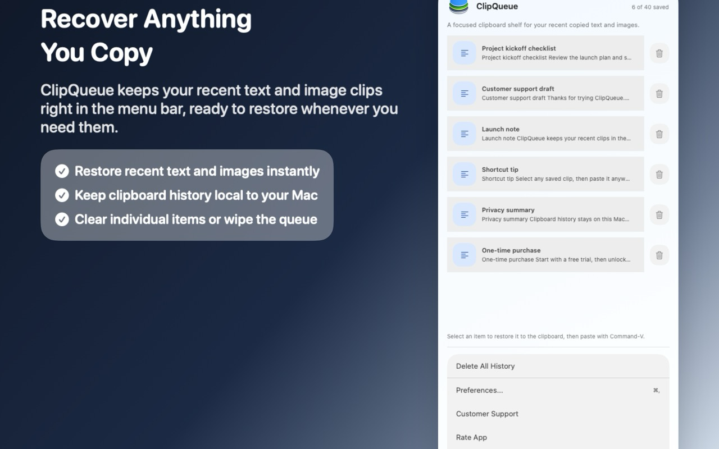Click text icon beside Privacy summary
Image resolution: width=719 pixels, height=449 pixels.
click(465, 215)
